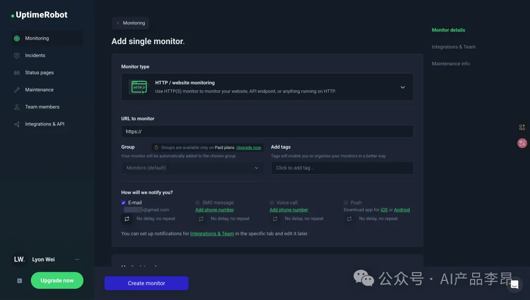Click the Team members icon
This screenshot has width=530, height=300.
(x=17, y=107)
